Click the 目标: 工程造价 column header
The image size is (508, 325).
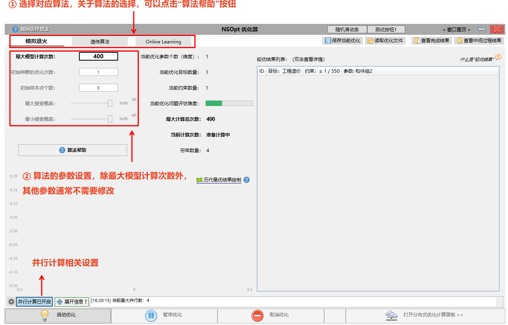[x=284, y=71]
